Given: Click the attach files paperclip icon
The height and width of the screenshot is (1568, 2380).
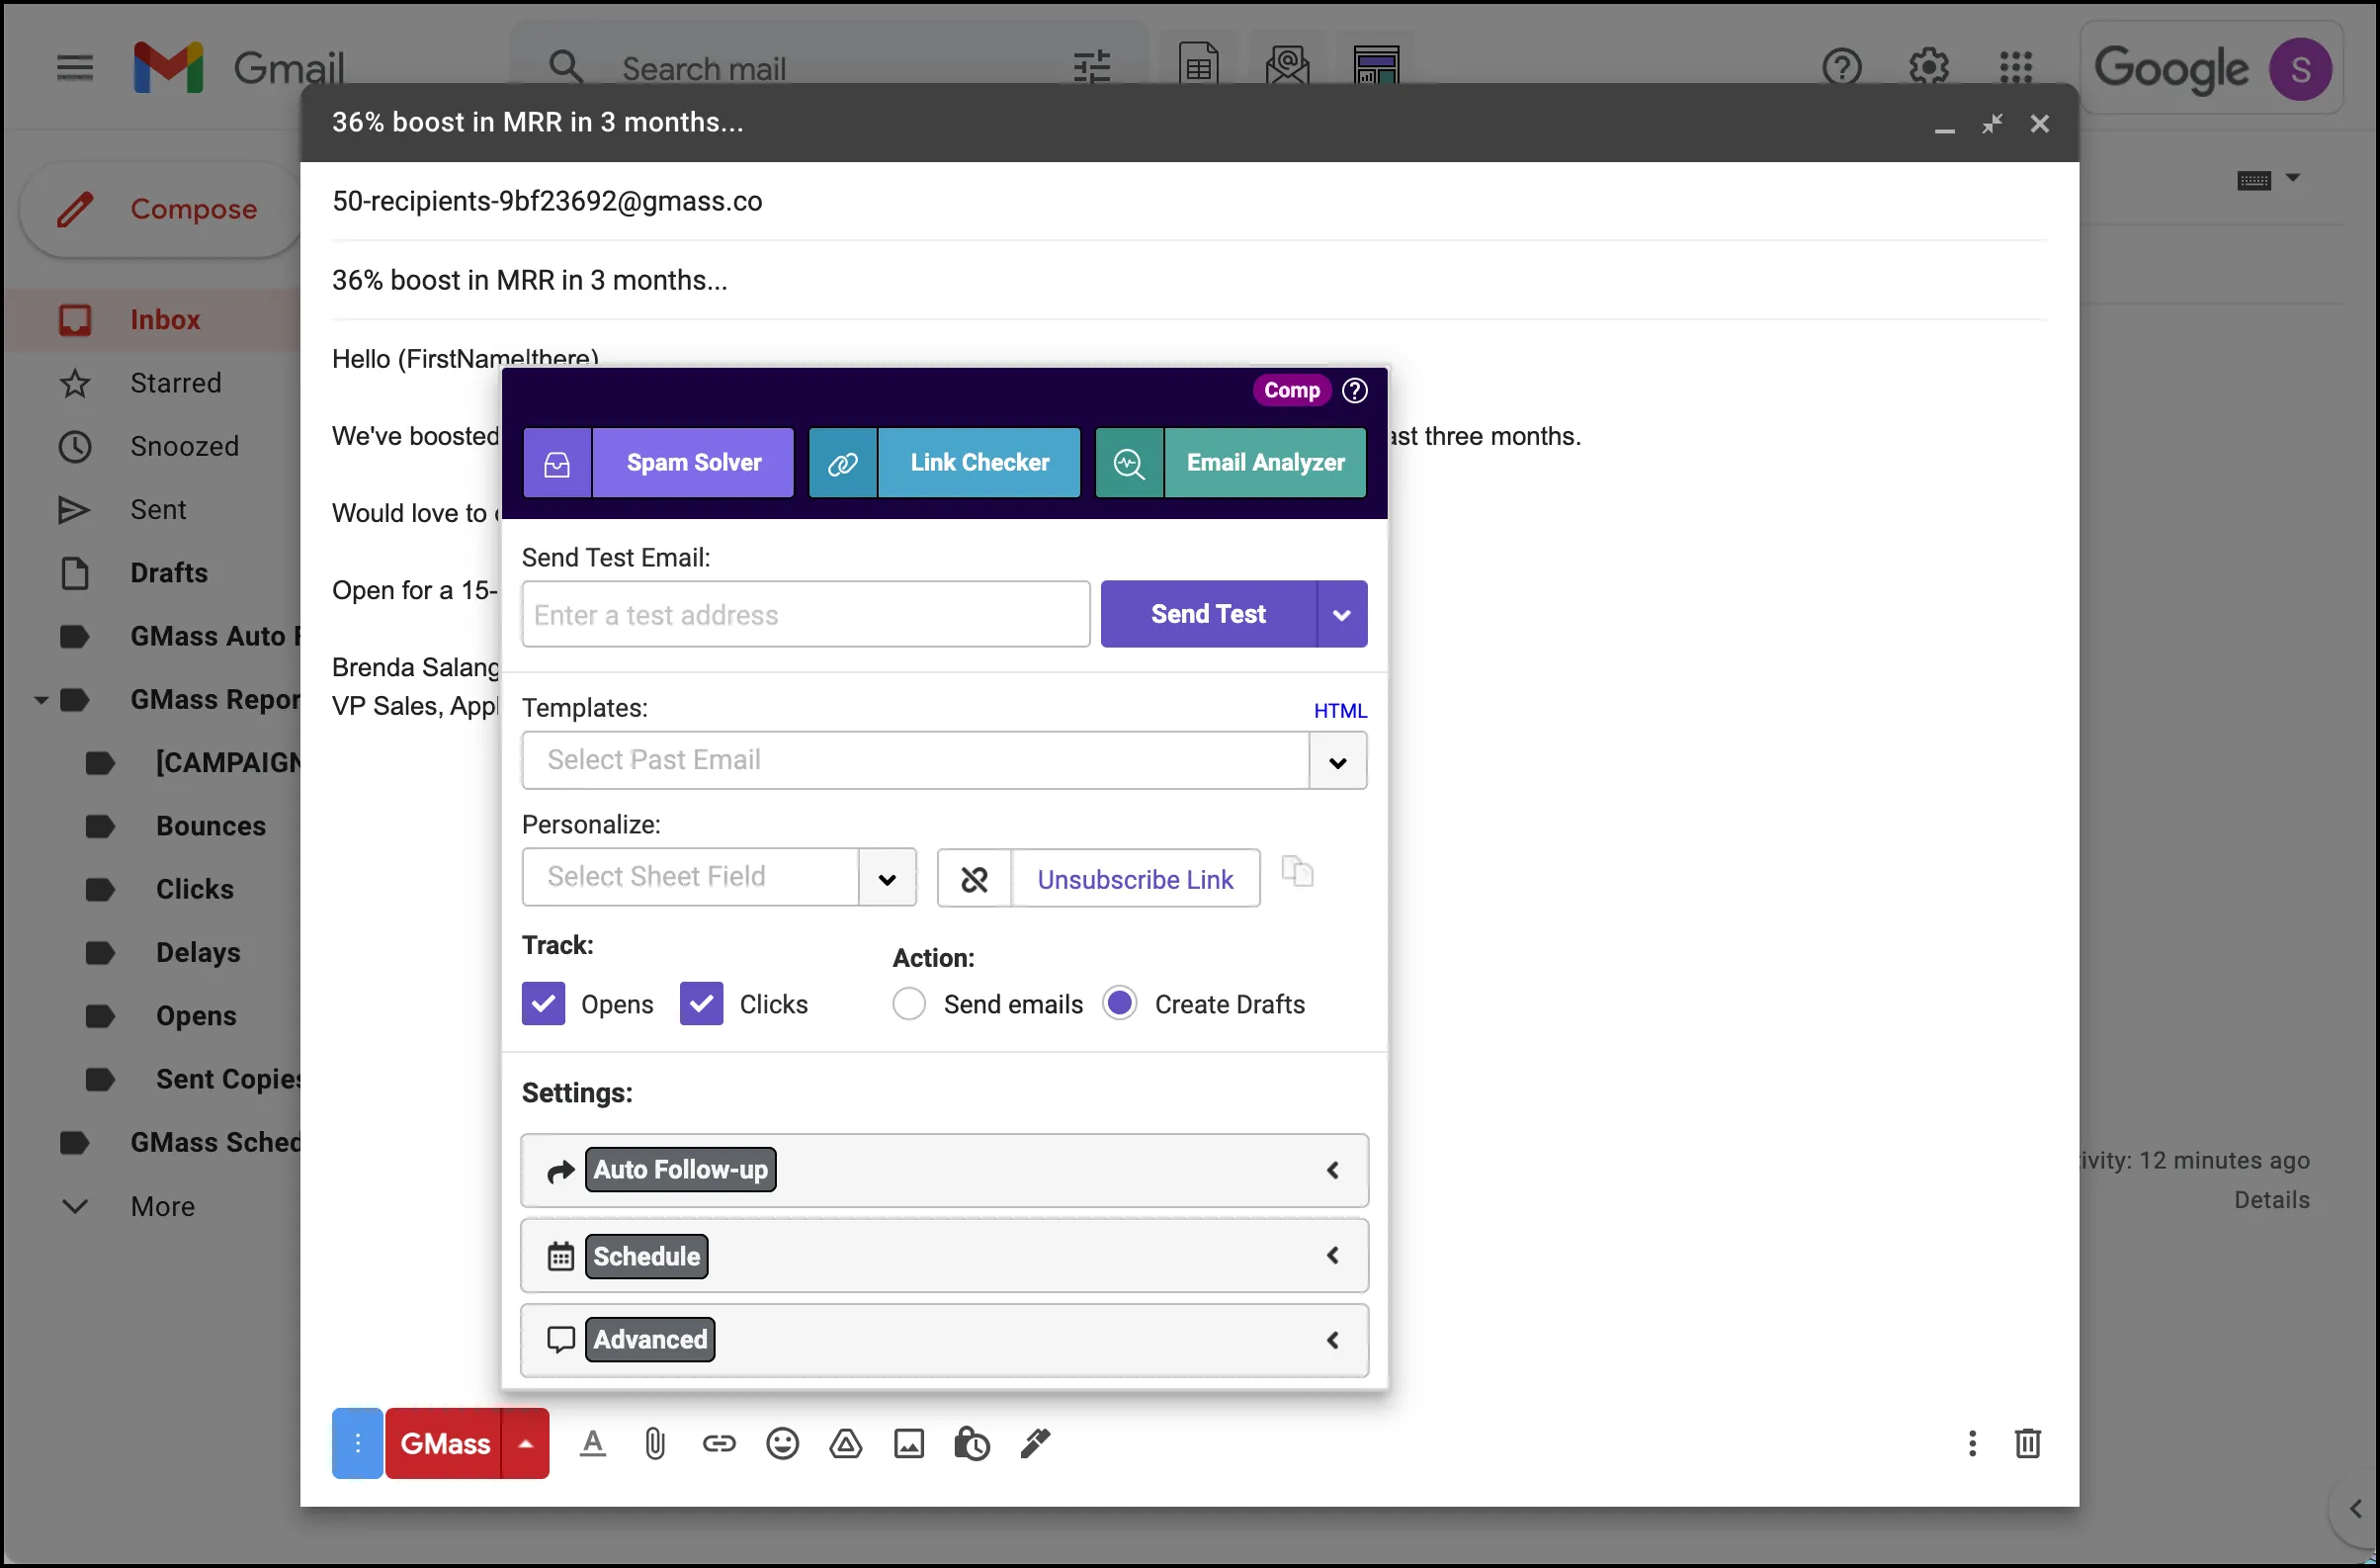Looking at the screenshot, I should (654, 1443).
